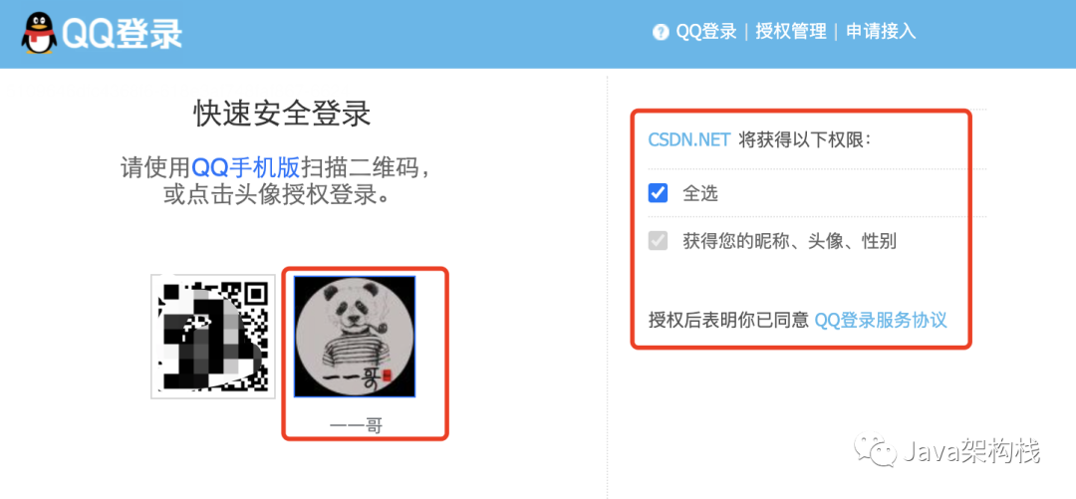This screenshot has width=1076, height=499.
Task: Click the large QQ登录 header title
Action: 123,34
